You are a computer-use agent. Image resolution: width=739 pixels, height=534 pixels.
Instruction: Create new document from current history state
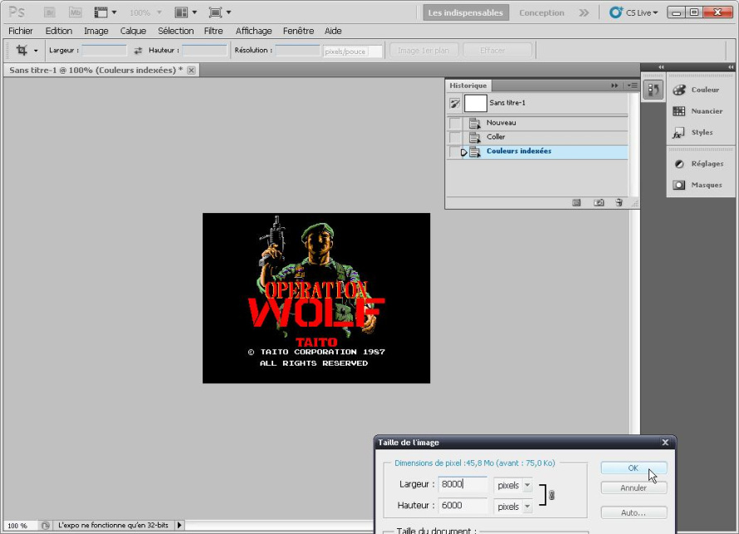click(576, 203)
